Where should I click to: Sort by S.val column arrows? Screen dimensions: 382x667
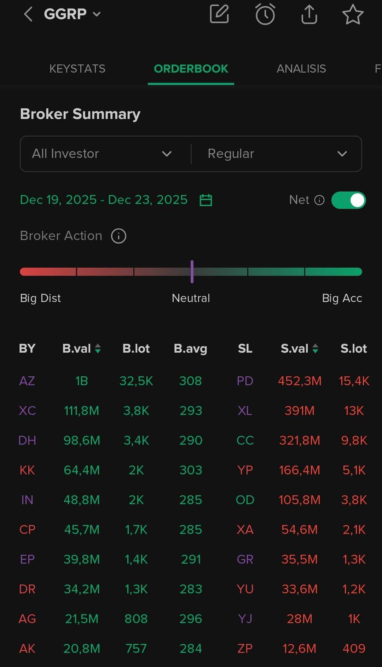point(316,348)
